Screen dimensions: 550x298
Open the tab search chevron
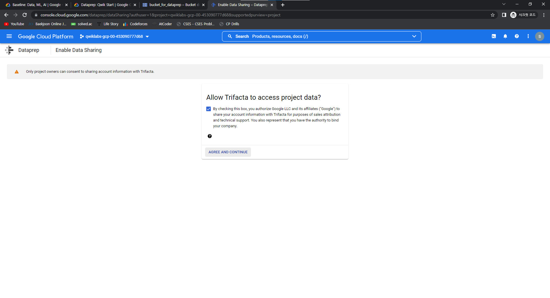504,4
